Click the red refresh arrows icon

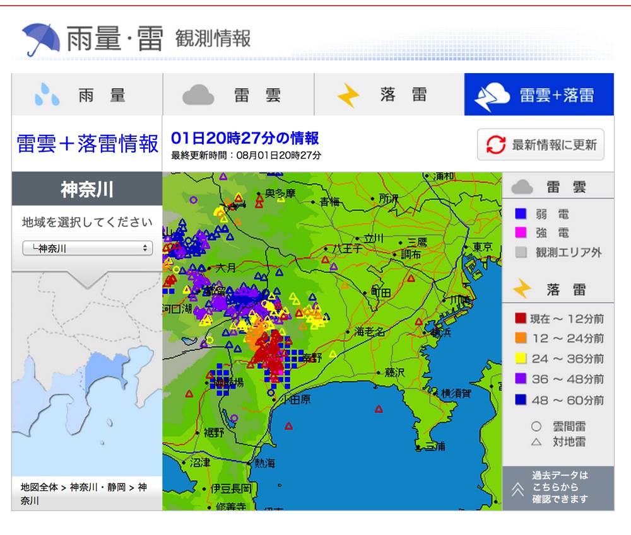coord(495,145)
